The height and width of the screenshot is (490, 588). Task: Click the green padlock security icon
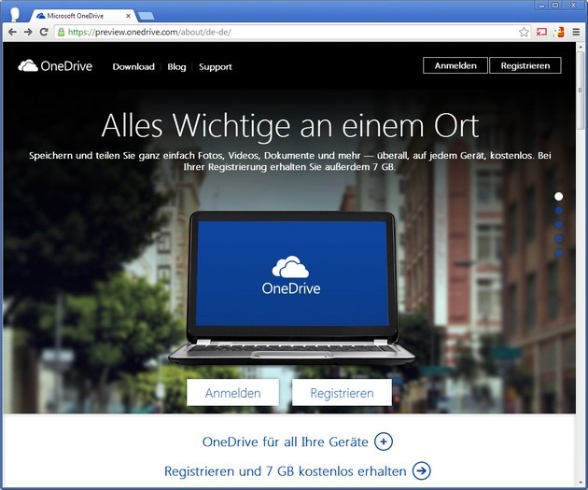tap(61, 32)
